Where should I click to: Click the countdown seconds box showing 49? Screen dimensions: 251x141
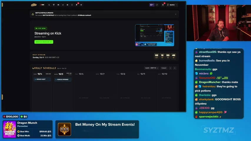174,56
